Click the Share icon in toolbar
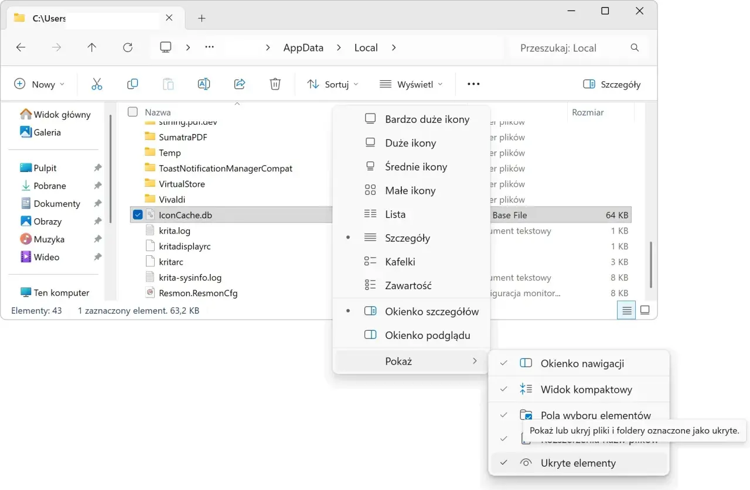The height and width of the screenshot is (490, 750). [x=240, y=84]
